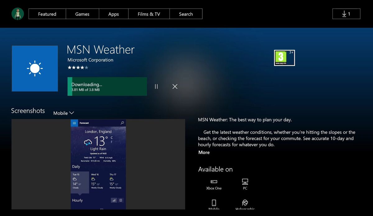Click the four-star rating
This screenshot has width=373, height=216.
78,67
